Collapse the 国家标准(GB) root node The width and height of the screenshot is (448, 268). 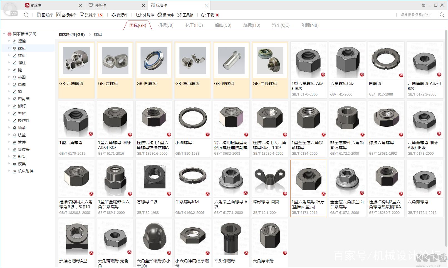point(4,34)
